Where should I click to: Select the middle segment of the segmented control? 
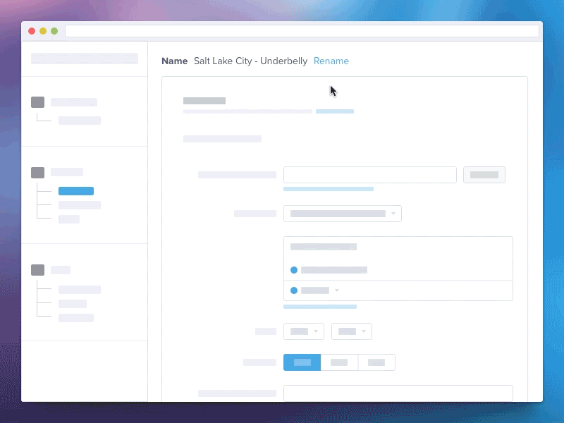click(x=339, y=362)
